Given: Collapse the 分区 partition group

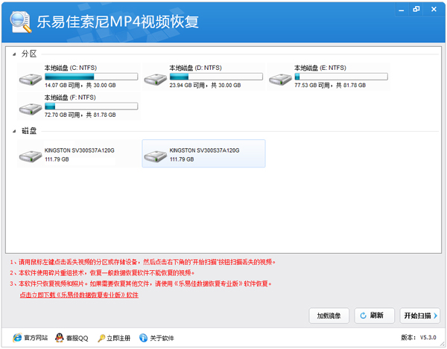Looking at the screenshot, I should 14,54.
